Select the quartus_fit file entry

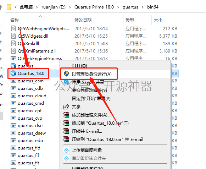click(x=28, y=163)
